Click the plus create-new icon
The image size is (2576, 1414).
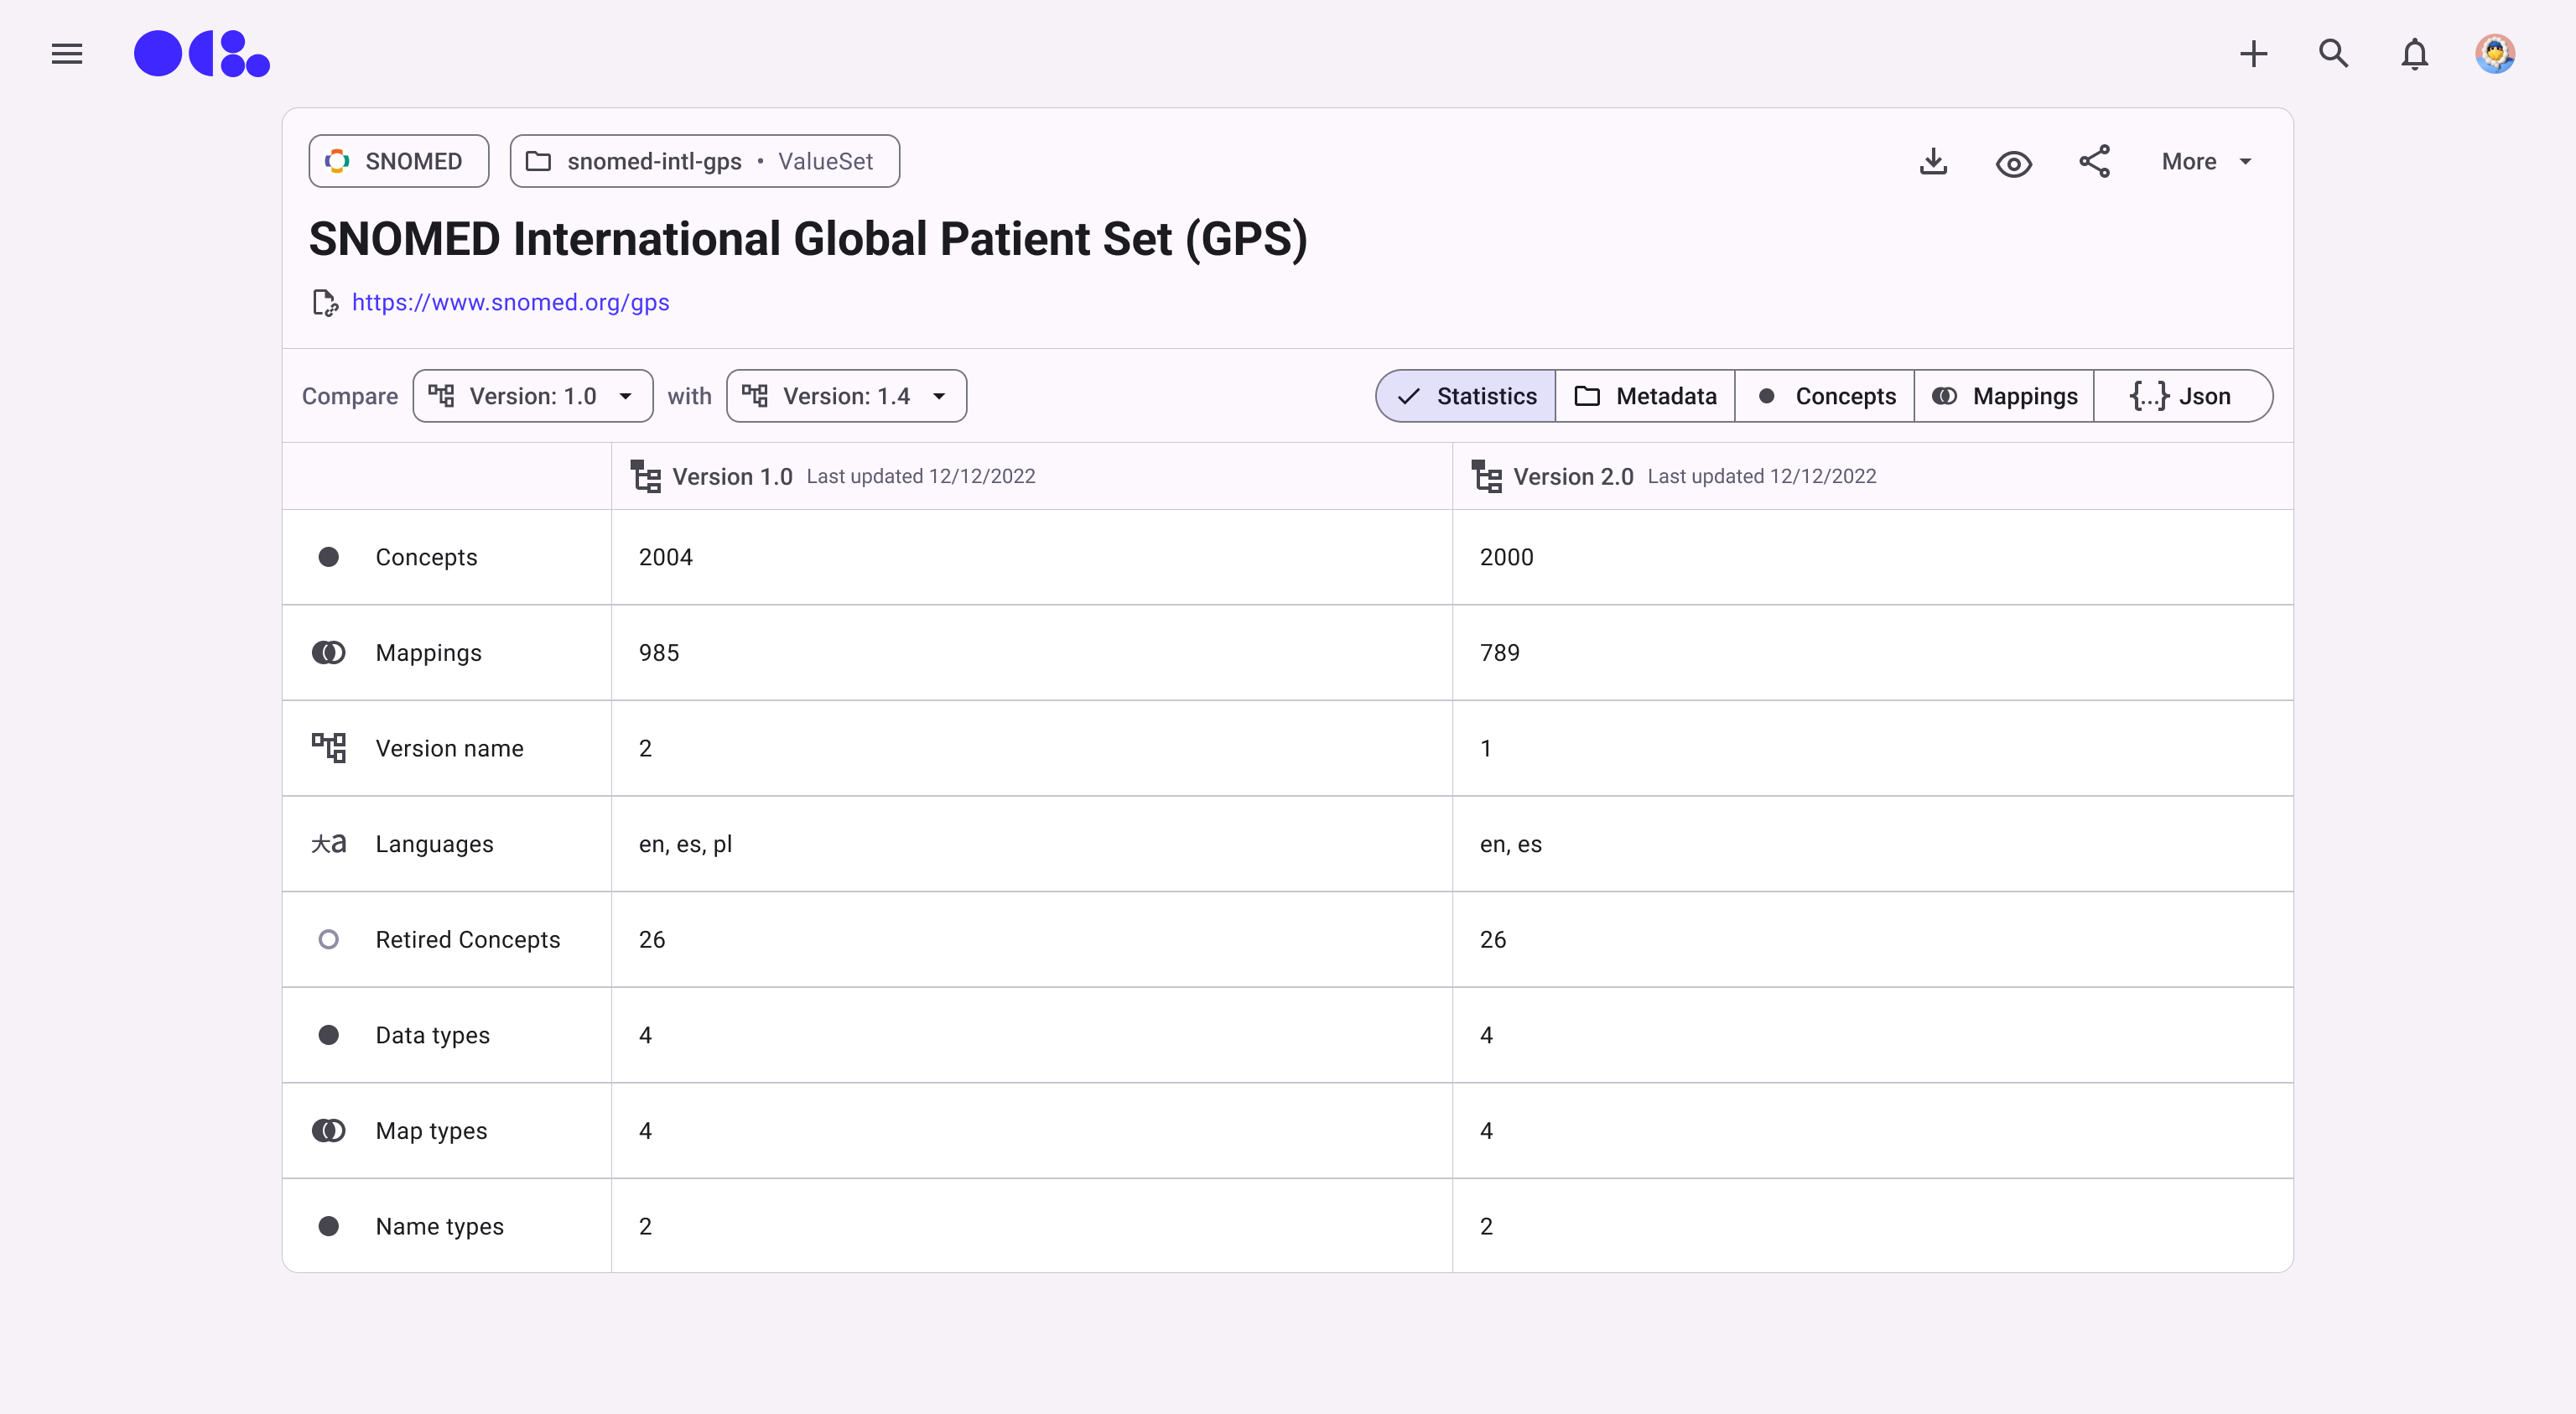[x=2253, y=54]
